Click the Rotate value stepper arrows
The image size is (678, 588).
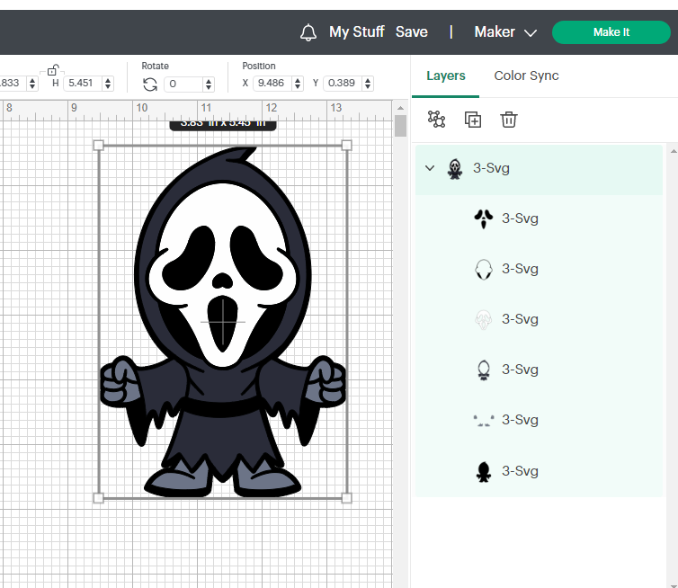coord(209,85)
